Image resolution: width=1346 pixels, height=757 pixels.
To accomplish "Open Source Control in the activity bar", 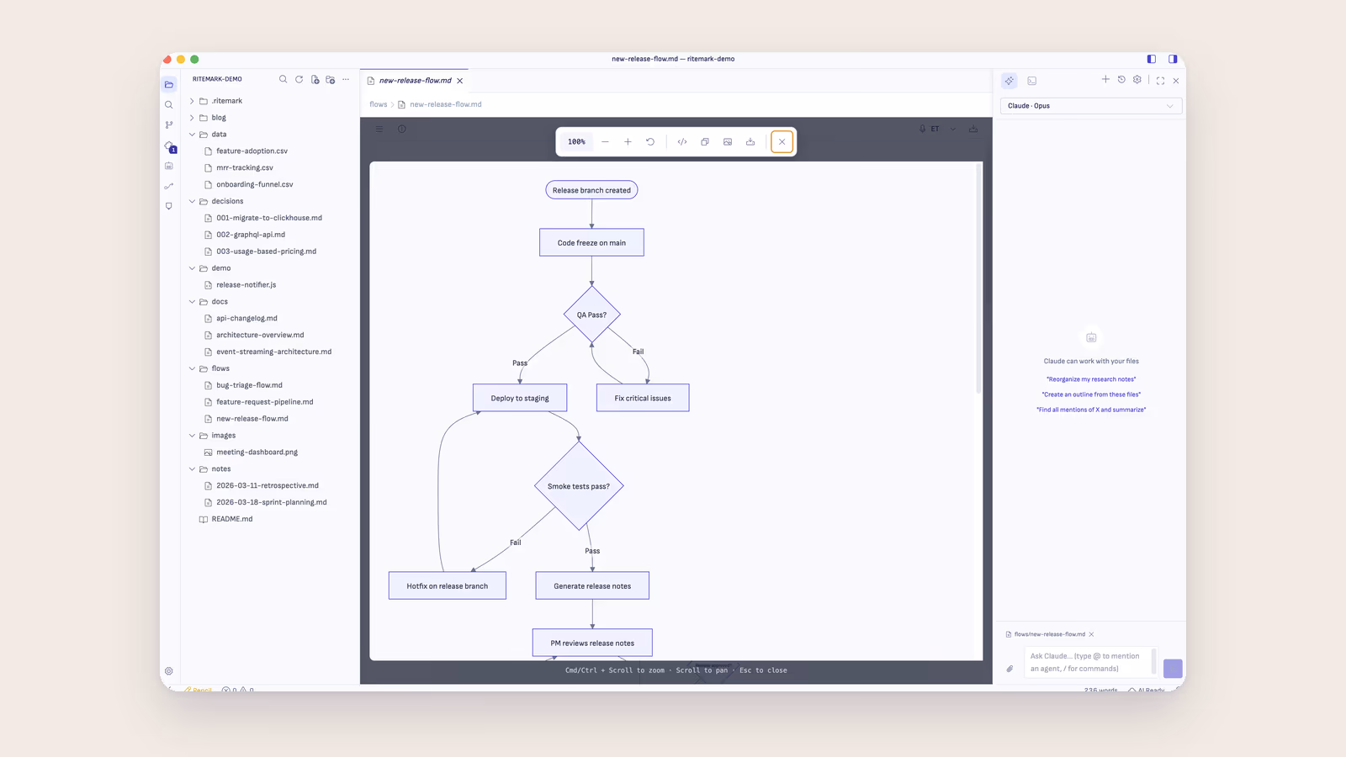I will pyautogui.click(x=169, y=124).
